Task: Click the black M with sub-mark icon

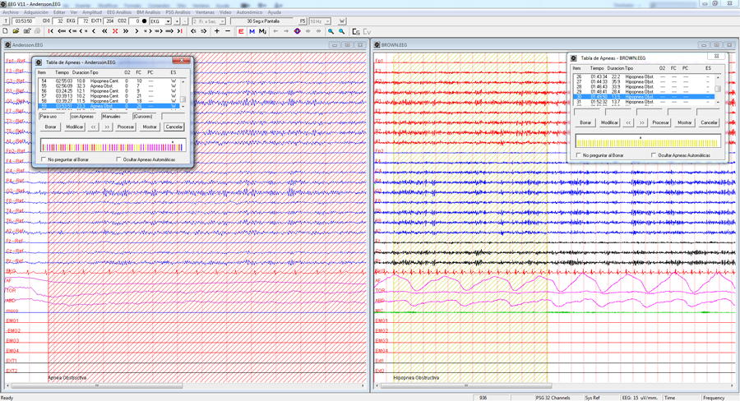Action: click(262, 31)
